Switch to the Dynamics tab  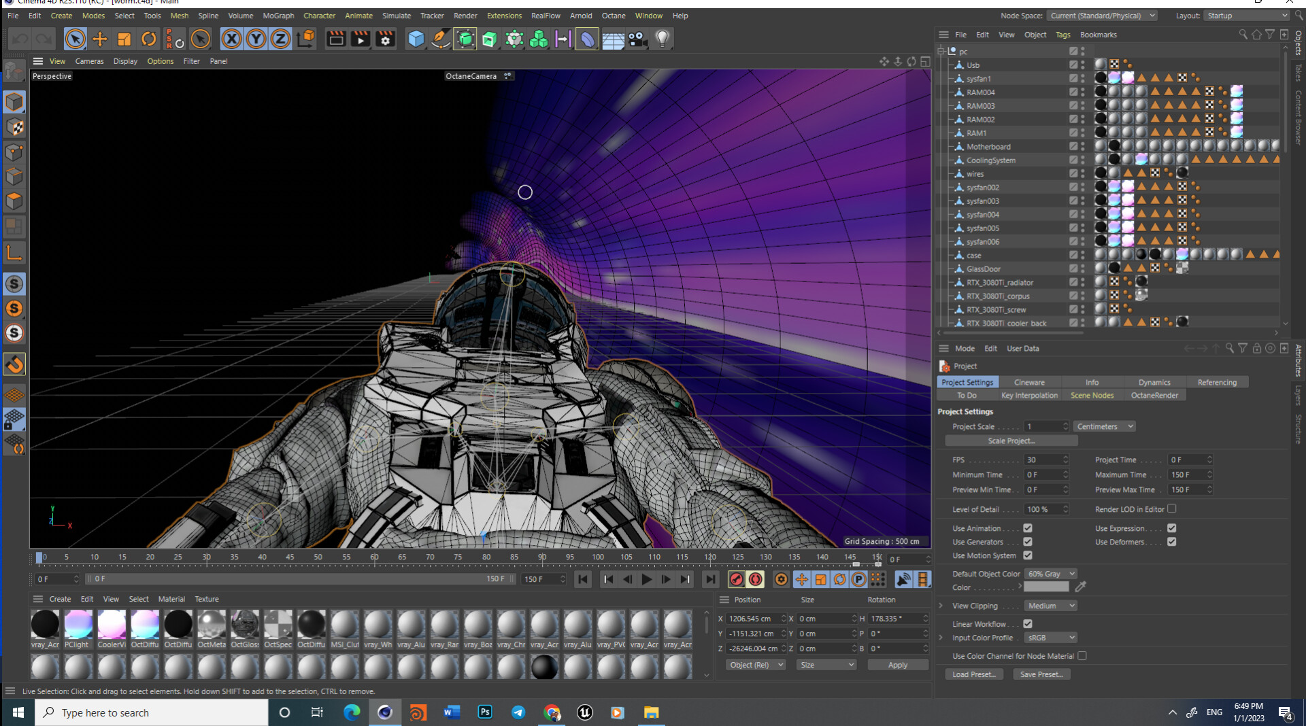1154,382
